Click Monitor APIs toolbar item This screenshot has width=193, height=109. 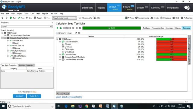pos(85,18)
